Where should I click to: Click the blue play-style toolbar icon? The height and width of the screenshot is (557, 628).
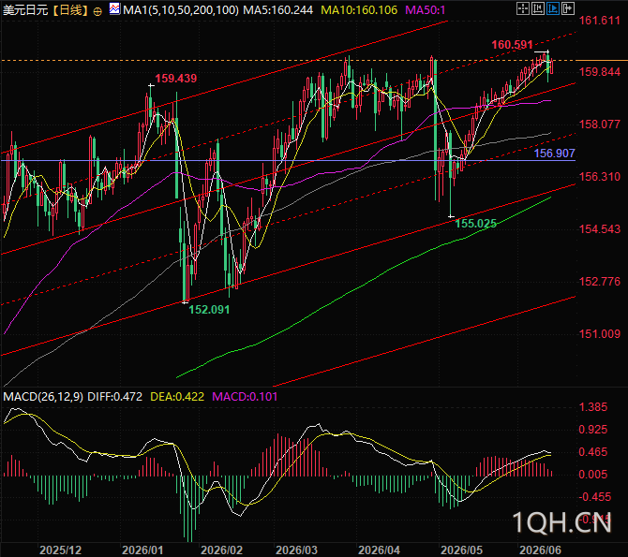click(553, 8)
